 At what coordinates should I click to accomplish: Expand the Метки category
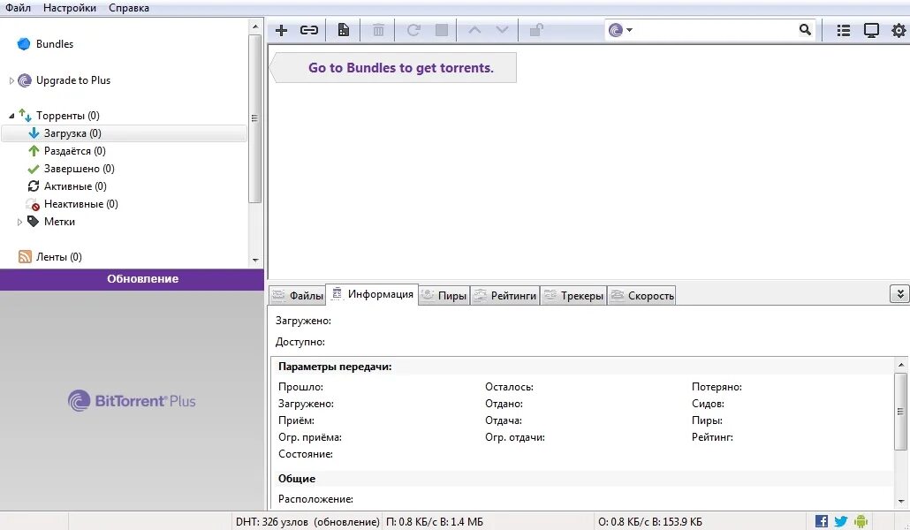(19, 222)
